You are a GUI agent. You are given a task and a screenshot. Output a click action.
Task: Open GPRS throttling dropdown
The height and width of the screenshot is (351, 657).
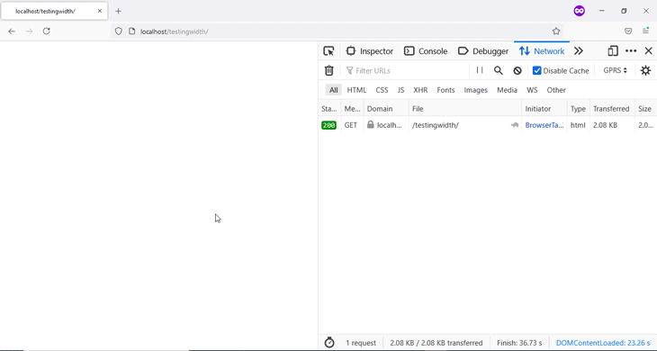tap(615, 70)
